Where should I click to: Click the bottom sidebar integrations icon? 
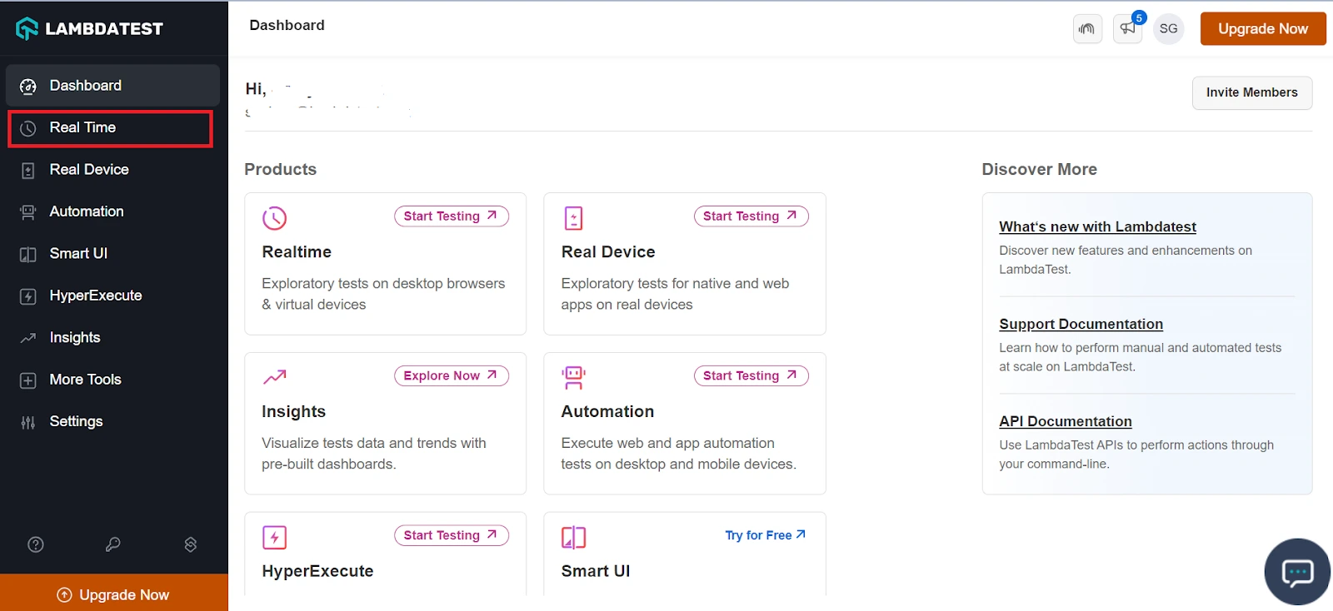pos(191,544)
